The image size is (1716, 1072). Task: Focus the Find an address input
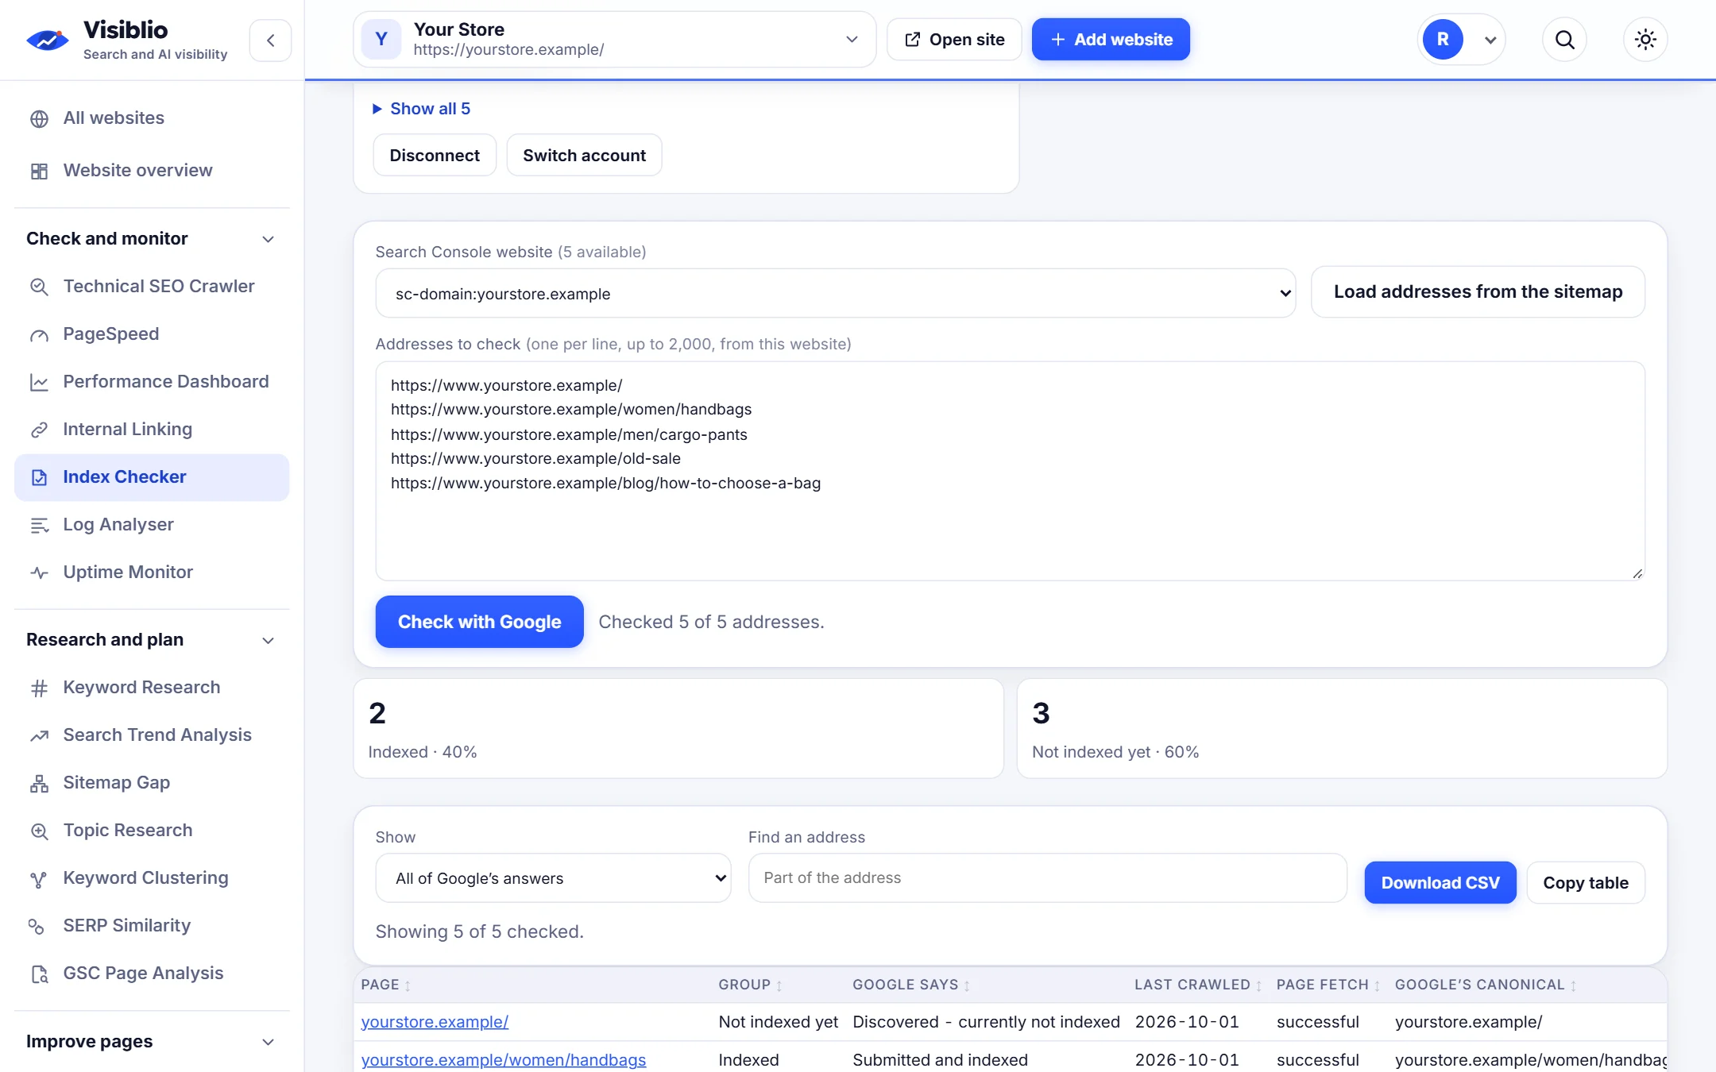click(1047, 878)
